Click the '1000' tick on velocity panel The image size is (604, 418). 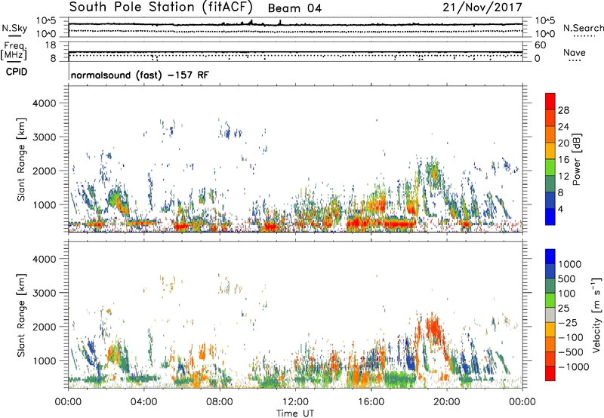point(44,361)
